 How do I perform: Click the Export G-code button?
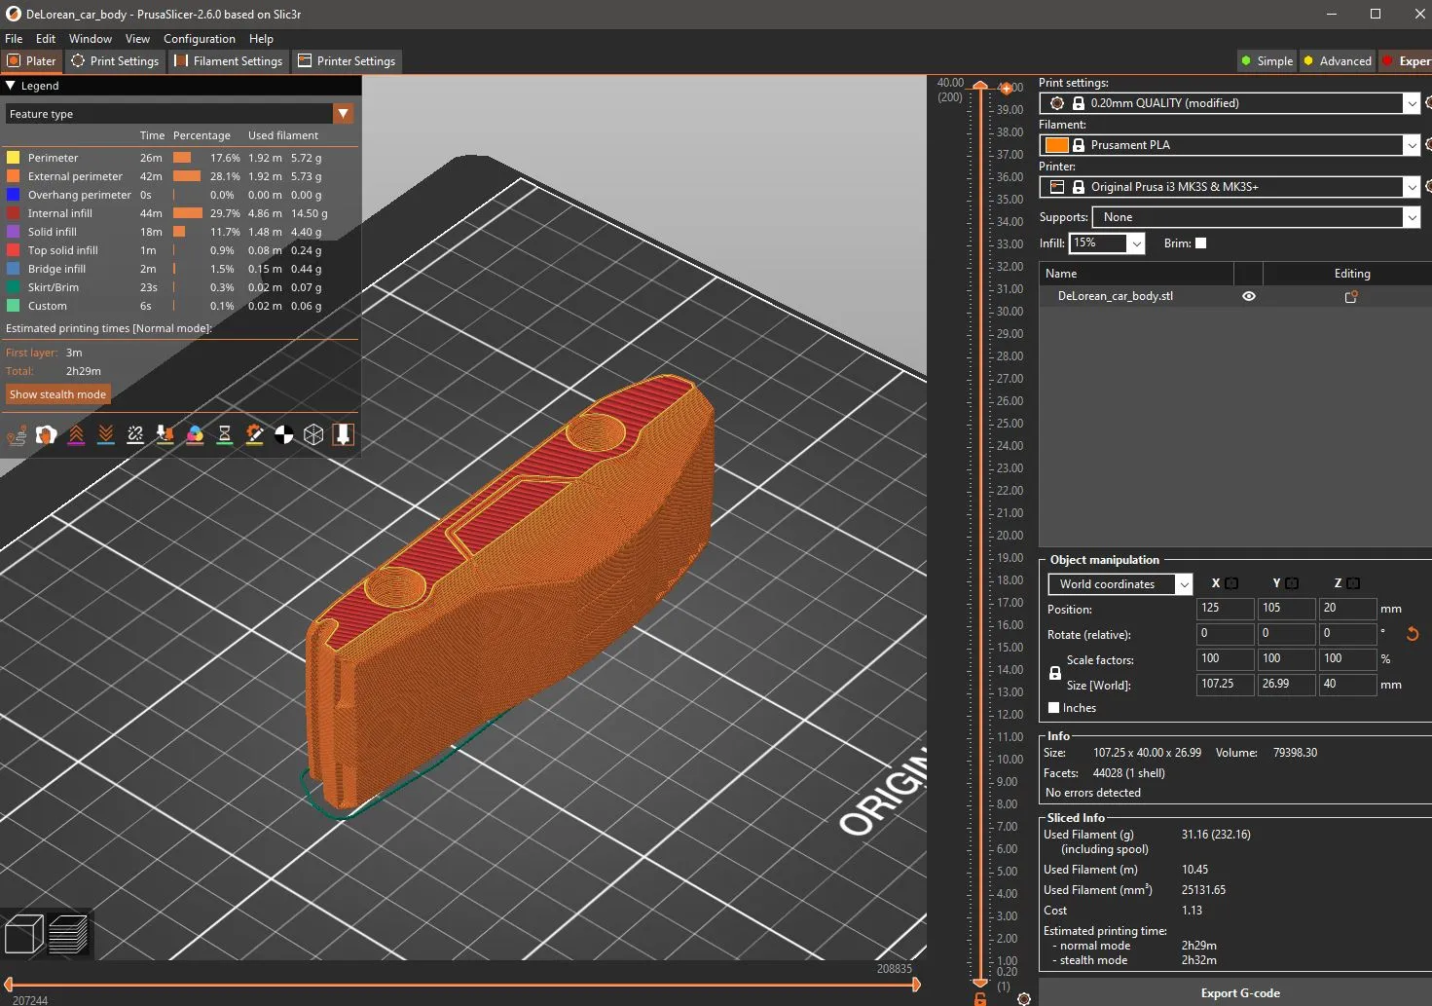point(1239,993)
